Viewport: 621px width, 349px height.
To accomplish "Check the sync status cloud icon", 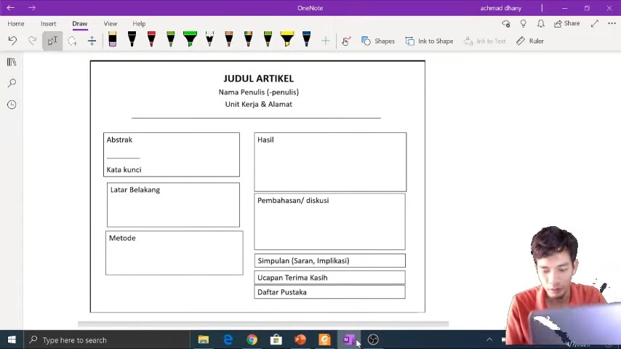I will click(x=506, y=24).
